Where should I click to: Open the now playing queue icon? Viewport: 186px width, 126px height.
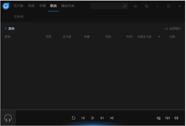pos(159,118)
